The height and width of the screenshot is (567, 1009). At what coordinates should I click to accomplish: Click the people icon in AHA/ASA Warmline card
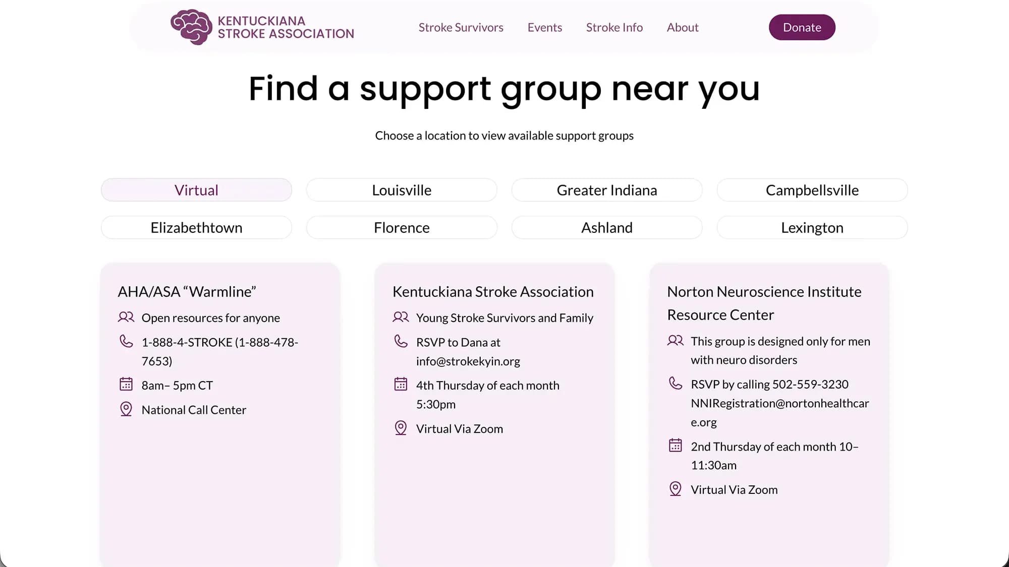coord(126,317)
